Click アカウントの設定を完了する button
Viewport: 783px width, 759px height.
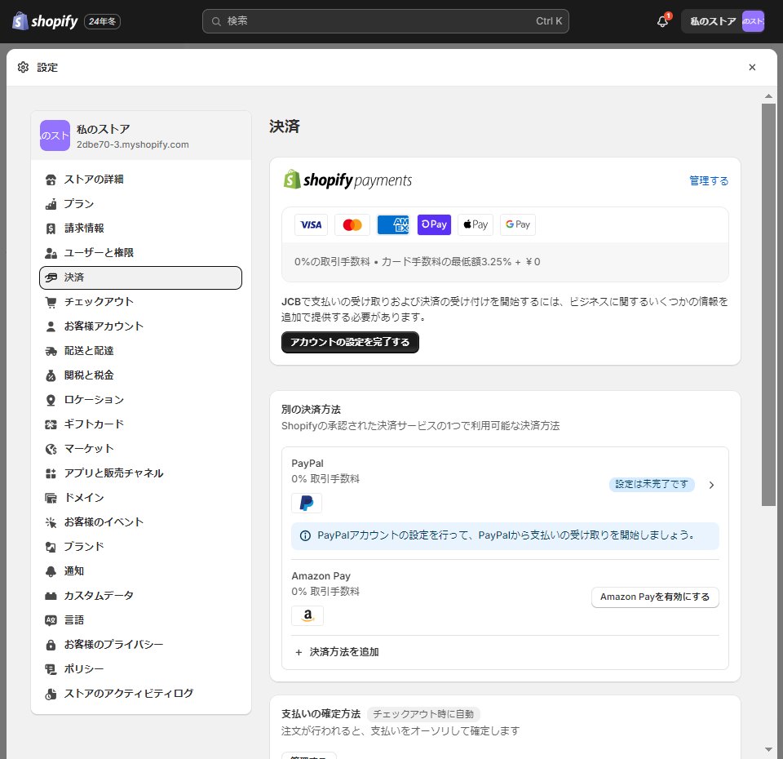coord(350,342)
